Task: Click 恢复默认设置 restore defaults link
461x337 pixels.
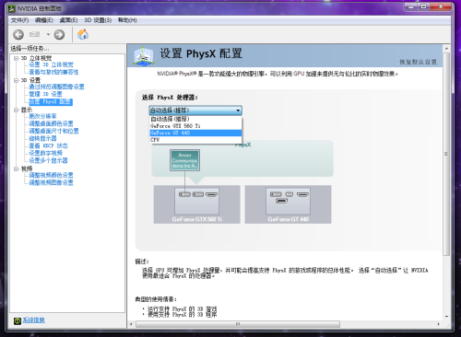Action: (x=418, y=62)
